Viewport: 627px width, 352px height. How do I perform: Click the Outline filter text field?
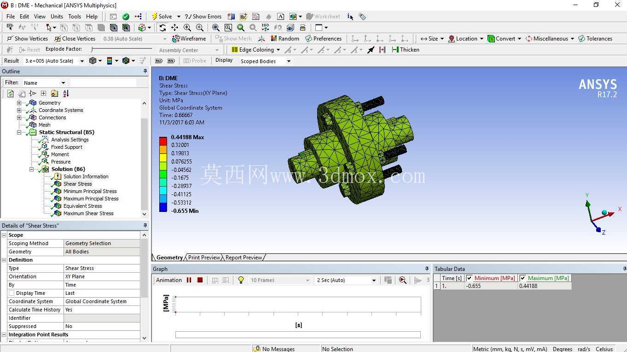click(103, 83)
